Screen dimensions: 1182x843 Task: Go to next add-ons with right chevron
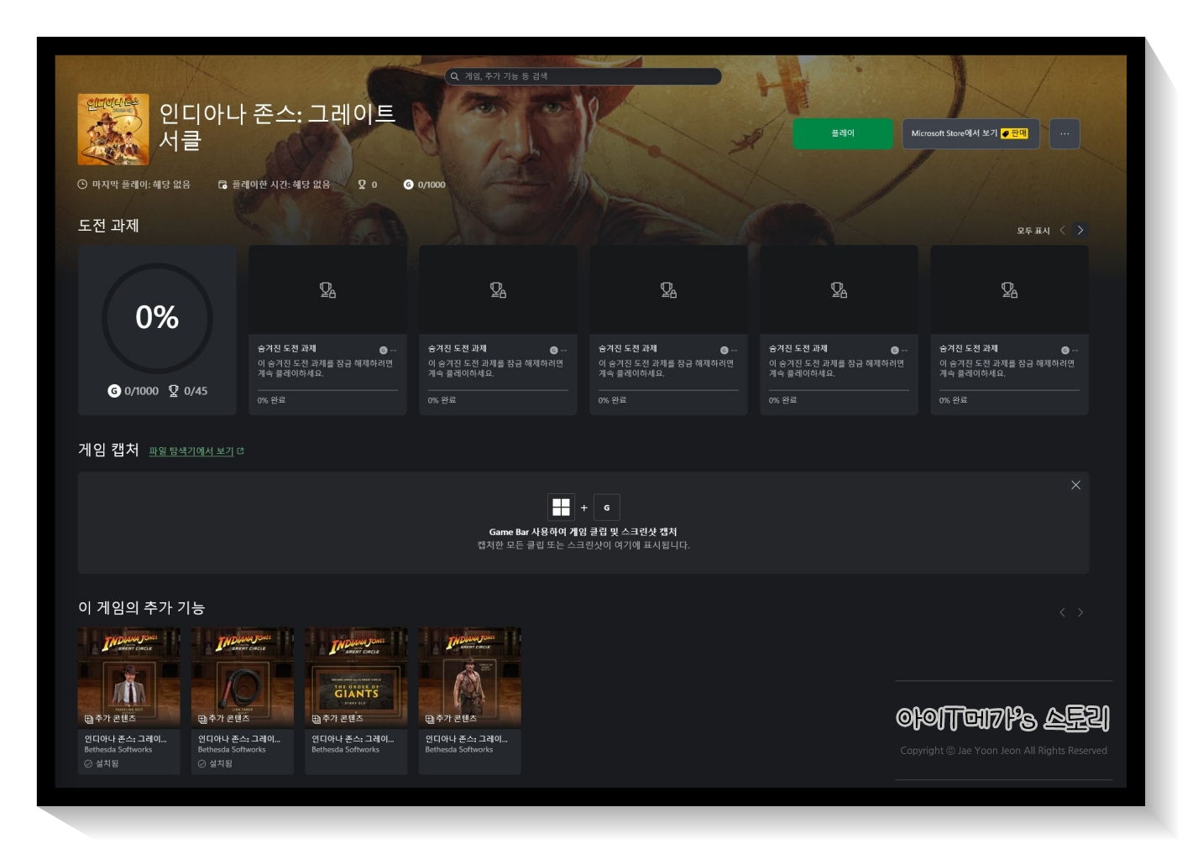click(1080, 612)
